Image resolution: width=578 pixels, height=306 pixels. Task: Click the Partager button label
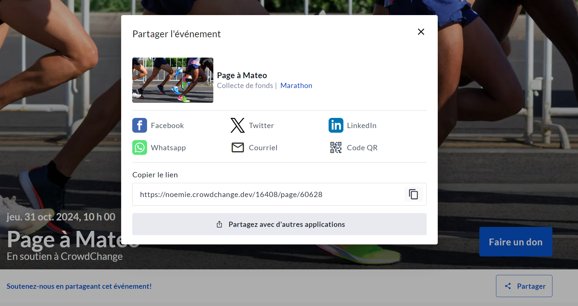[531, 286]
